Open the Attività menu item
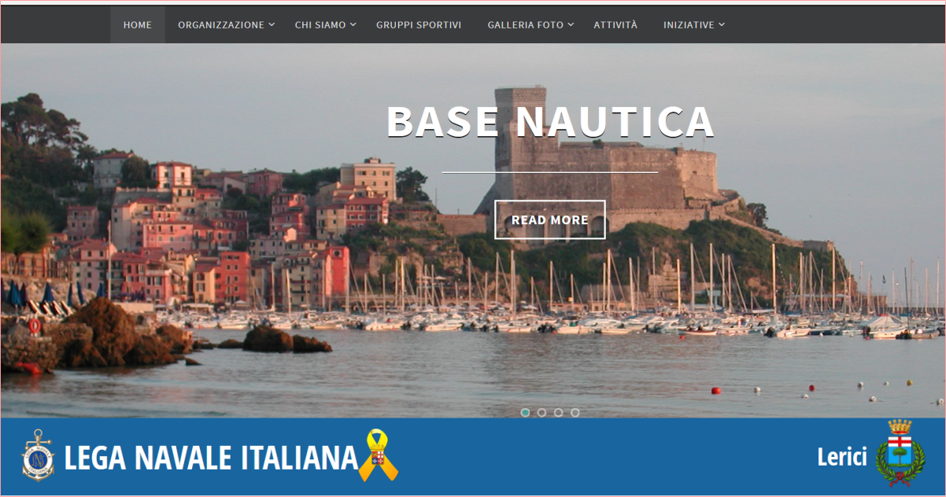This screenshot has width=946, height=497. click(x=615, y=24)
